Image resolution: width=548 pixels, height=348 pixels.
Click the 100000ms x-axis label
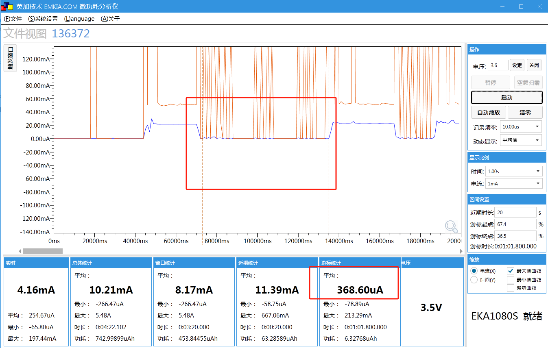pyautogui.click(x=257, y=241)
